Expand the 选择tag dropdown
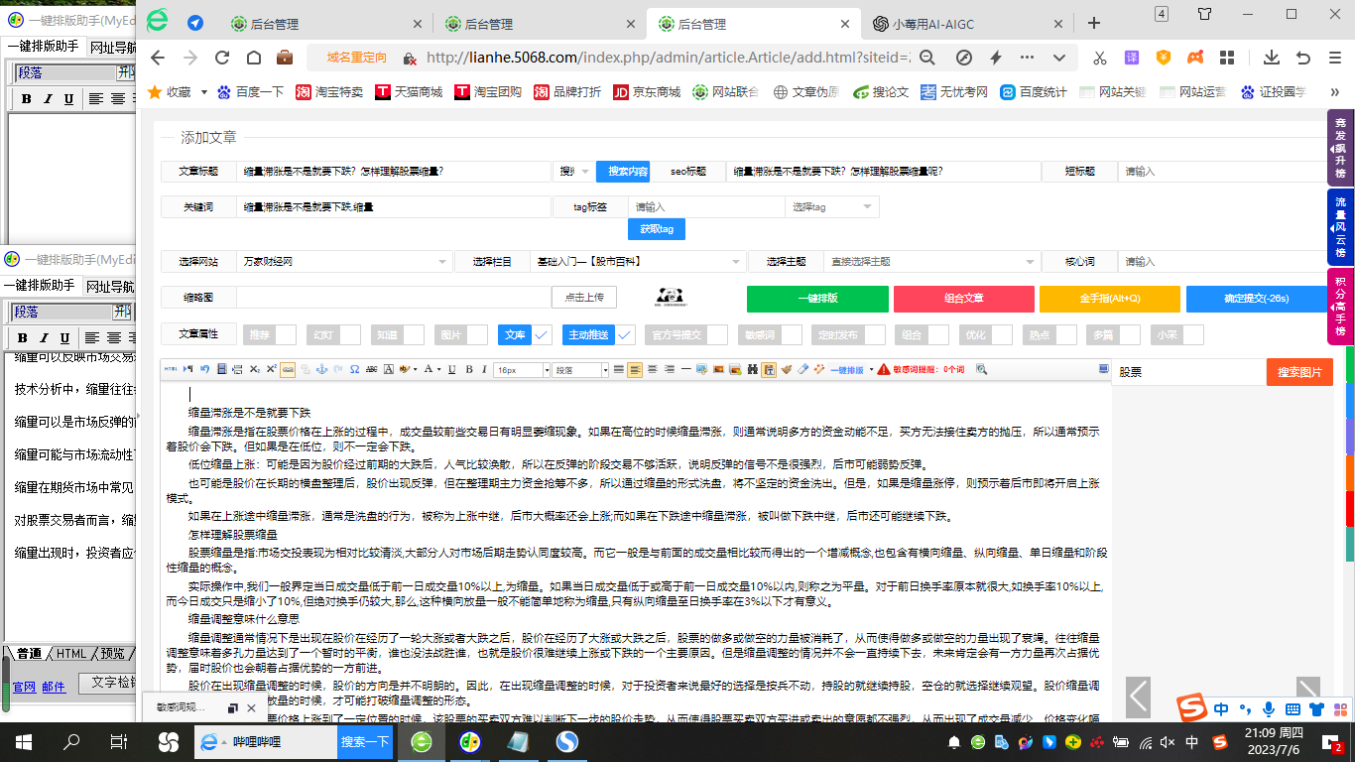The height and width of the screenshot is (762, 1355). [831, 206]
